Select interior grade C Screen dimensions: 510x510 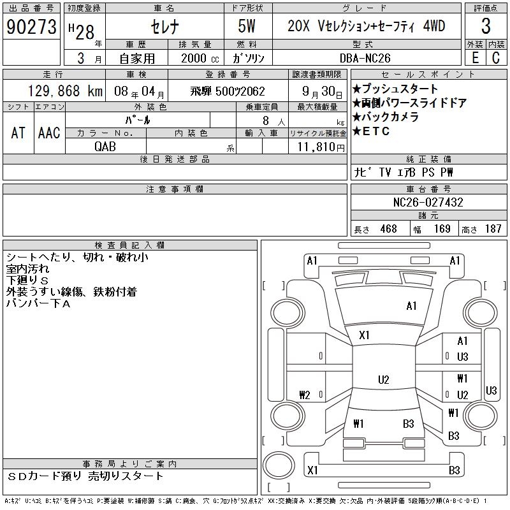pyautogui.click(x=496, y=58)
